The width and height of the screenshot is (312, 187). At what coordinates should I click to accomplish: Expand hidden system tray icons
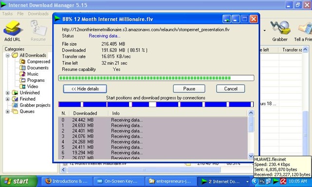tap(254, 181)
